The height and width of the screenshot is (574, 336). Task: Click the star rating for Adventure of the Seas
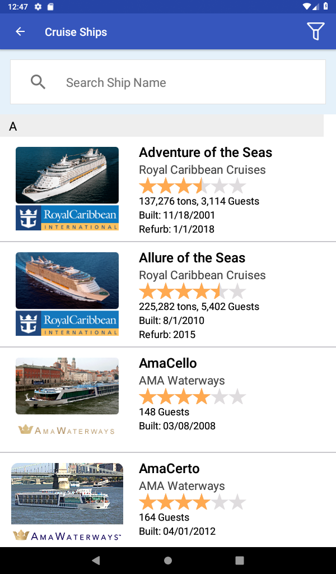point(192,186)
